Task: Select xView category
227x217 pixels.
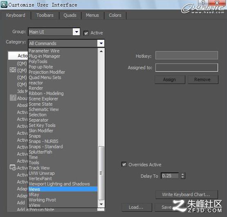Action: (63, 205)
